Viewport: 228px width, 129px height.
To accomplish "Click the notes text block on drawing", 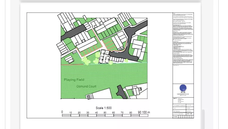I will point(183,39).
